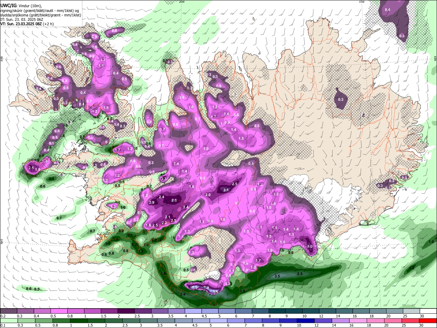Image resolution: width=437 pixels, height=328 pixels.
Task: Click the '20W' longitude label
Action: coord(182,2)
